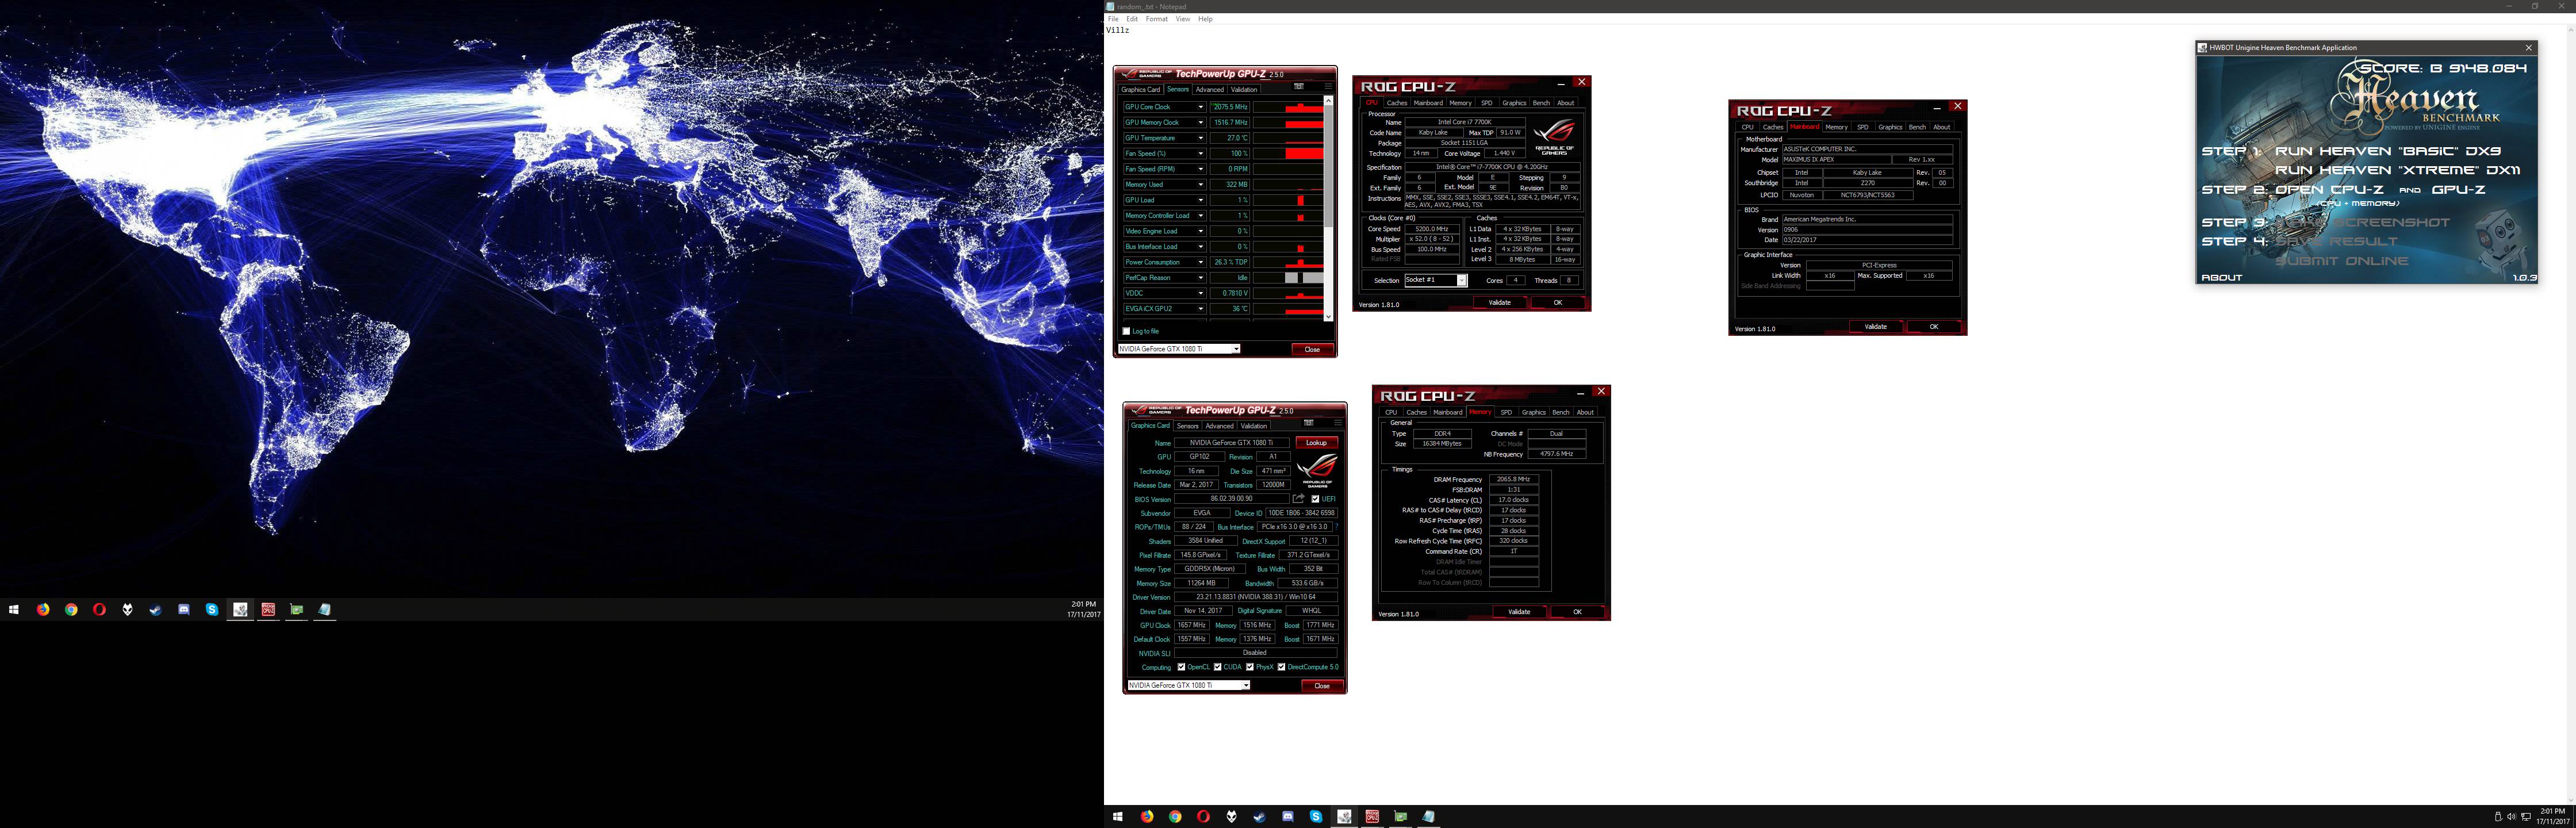Open Steam from right monitor taskbar
This screenshot has width=2576, height=828.
tap(1259, 817)
